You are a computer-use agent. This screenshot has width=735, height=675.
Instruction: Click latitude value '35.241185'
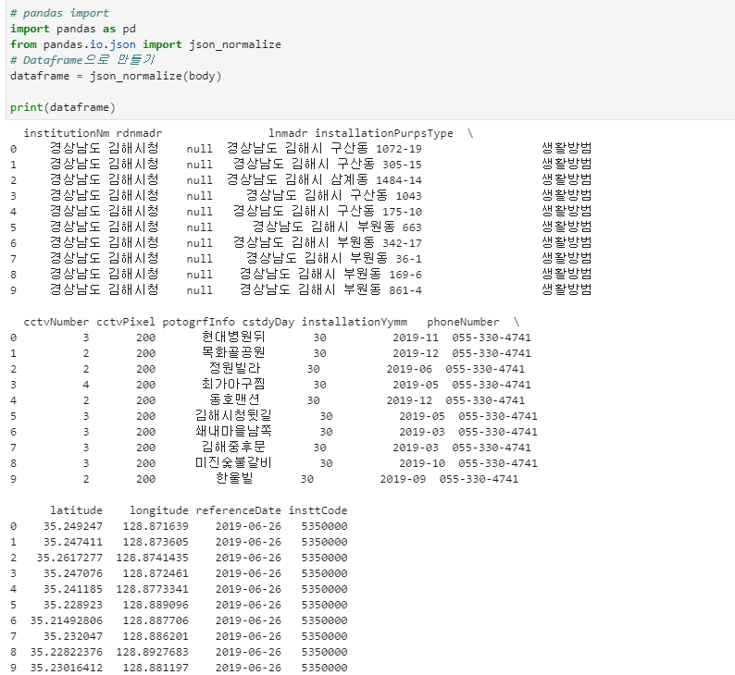pos(73,589)
